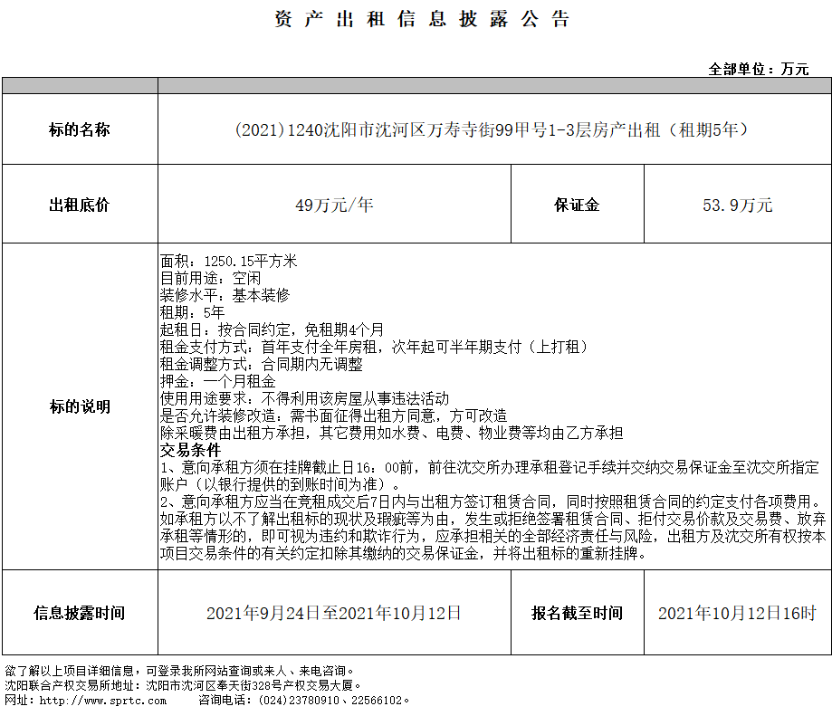Click the project title with 万寿寺街99甲号
This screenshot has width=832, height=716.
[493, 129]
